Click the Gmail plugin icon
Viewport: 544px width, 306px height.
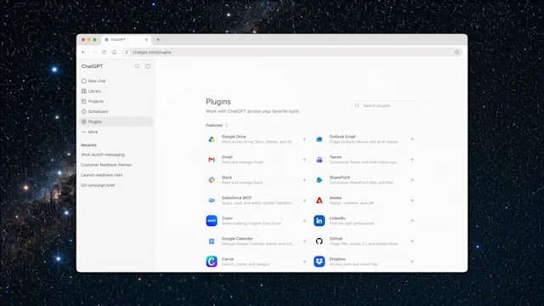[212, 160]
